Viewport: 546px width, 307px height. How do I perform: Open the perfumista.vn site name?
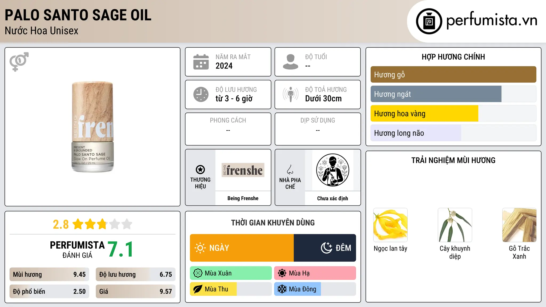(x=492, y=20)
